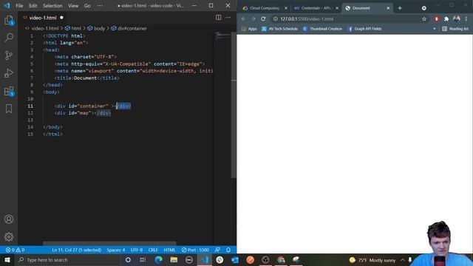Change line endings via CRLF status item

click(153, 250)
